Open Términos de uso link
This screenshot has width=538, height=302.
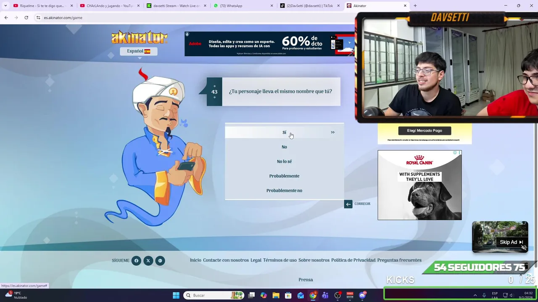point(280,260)
